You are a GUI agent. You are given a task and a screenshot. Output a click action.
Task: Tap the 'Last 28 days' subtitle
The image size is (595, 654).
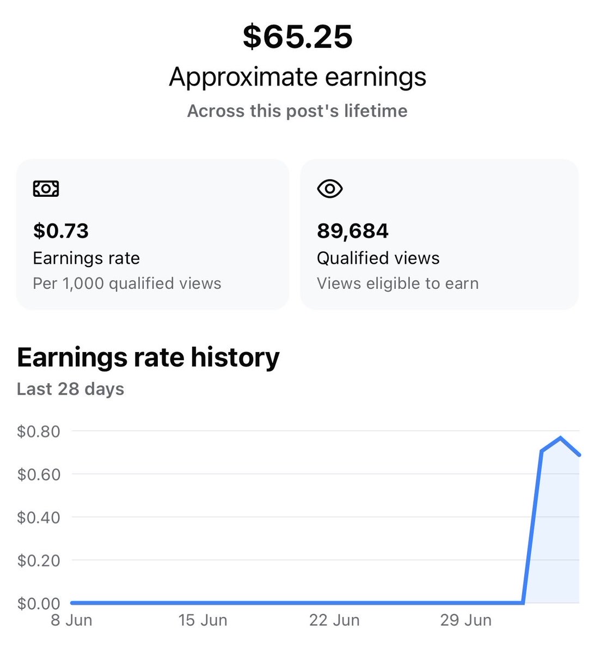[x=71, y=389]
